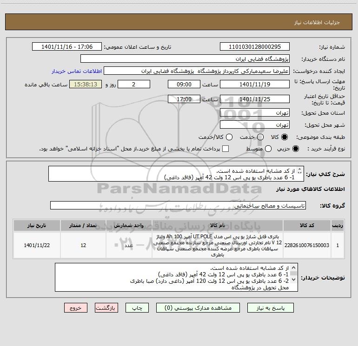Image resolution: width=358 pixels, height=346 pixels.
Task: Click the چاپ print button
Action: coord(137,308)
